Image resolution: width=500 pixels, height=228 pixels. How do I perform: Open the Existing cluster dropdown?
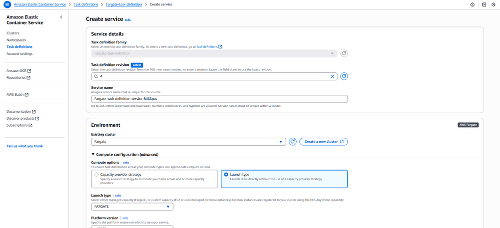(x=188, y=142)
